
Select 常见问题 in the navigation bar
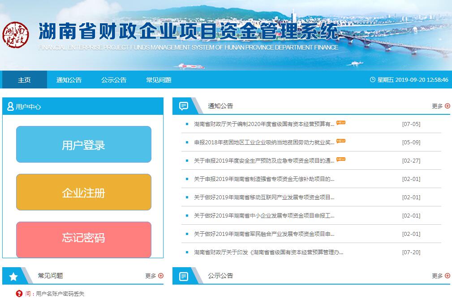(x=159, y=80)
